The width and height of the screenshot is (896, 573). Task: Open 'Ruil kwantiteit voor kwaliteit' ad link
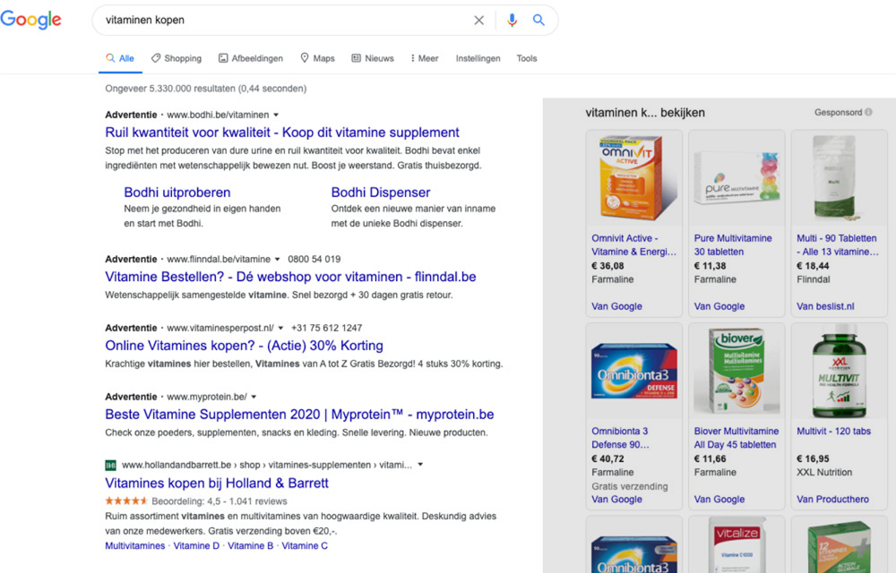click(x=282, y=133)
